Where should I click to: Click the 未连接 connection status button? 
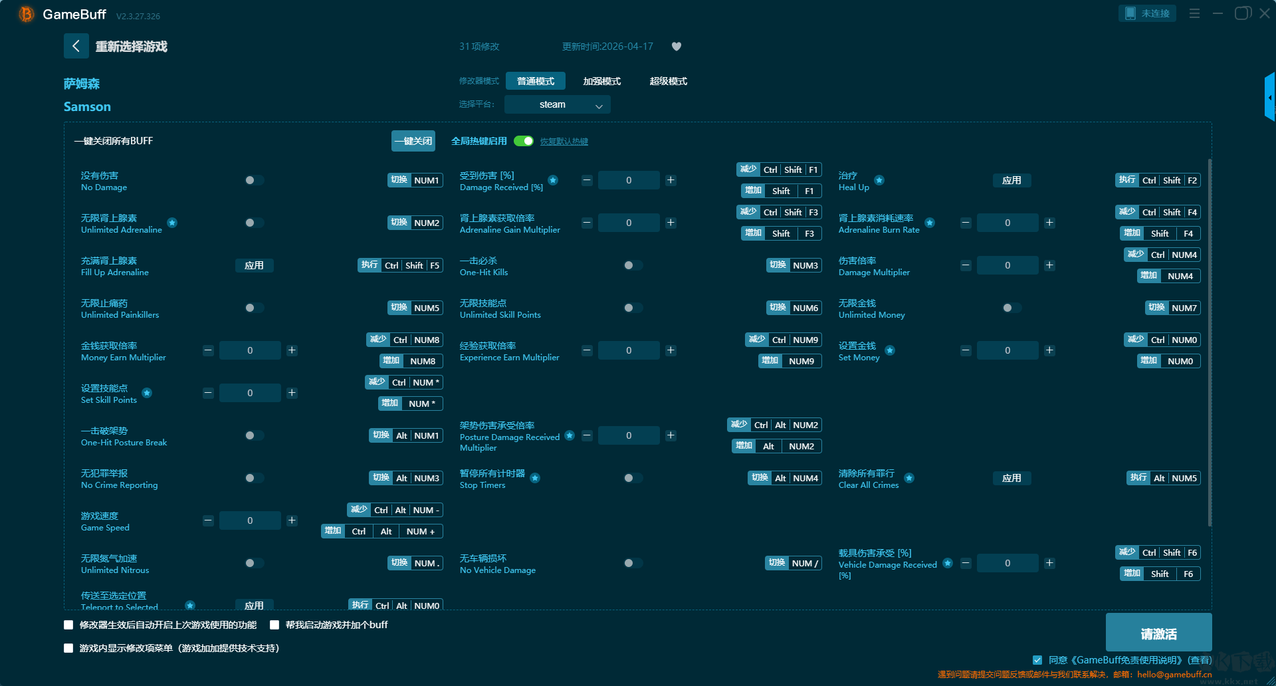click(1147, 13)
